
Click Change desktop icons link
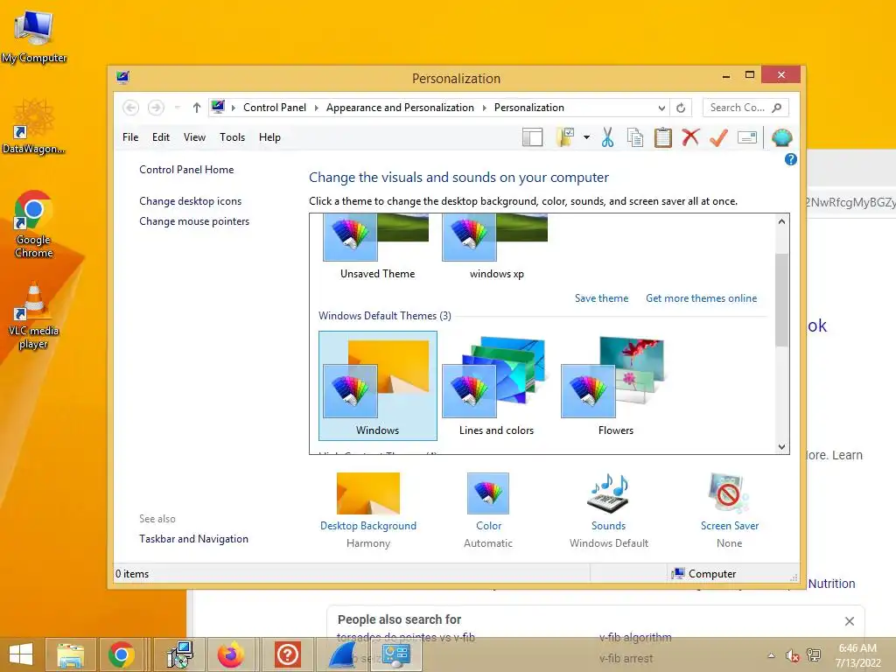[190, 201]
